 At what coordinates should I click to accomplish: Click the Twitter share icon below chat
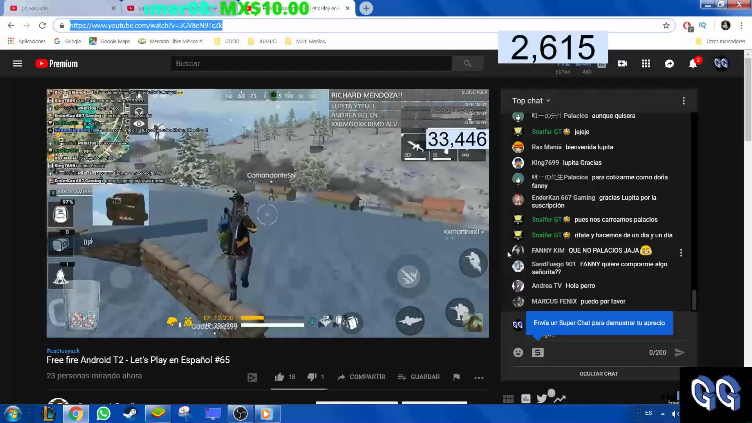542,398
